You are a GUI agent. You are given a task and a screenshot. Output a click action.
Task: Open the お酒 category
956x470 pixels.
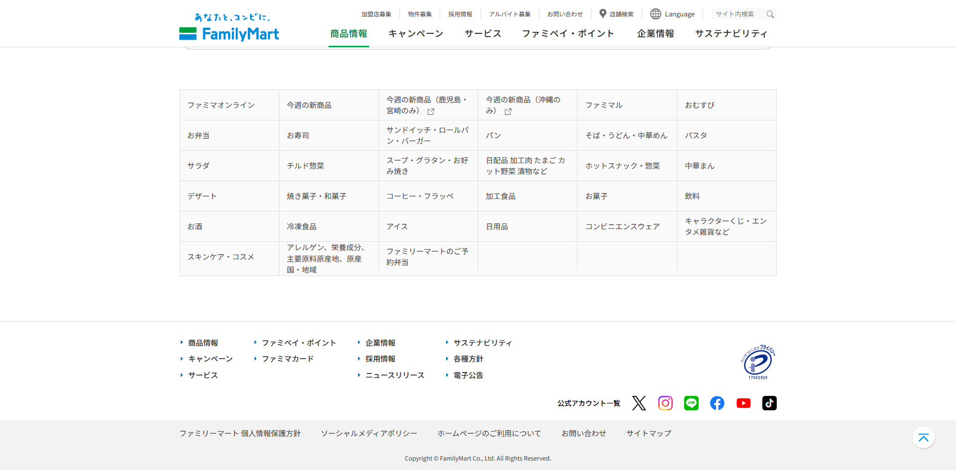(x=229, y=226)
